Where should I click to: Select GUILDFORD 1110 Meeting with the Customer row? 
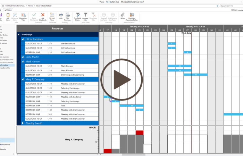pos(62,84)
